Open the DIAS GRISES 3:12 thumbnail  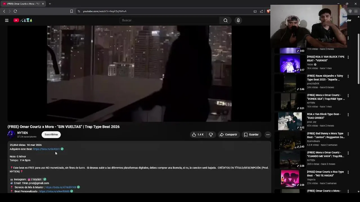(x=290, y=121)
